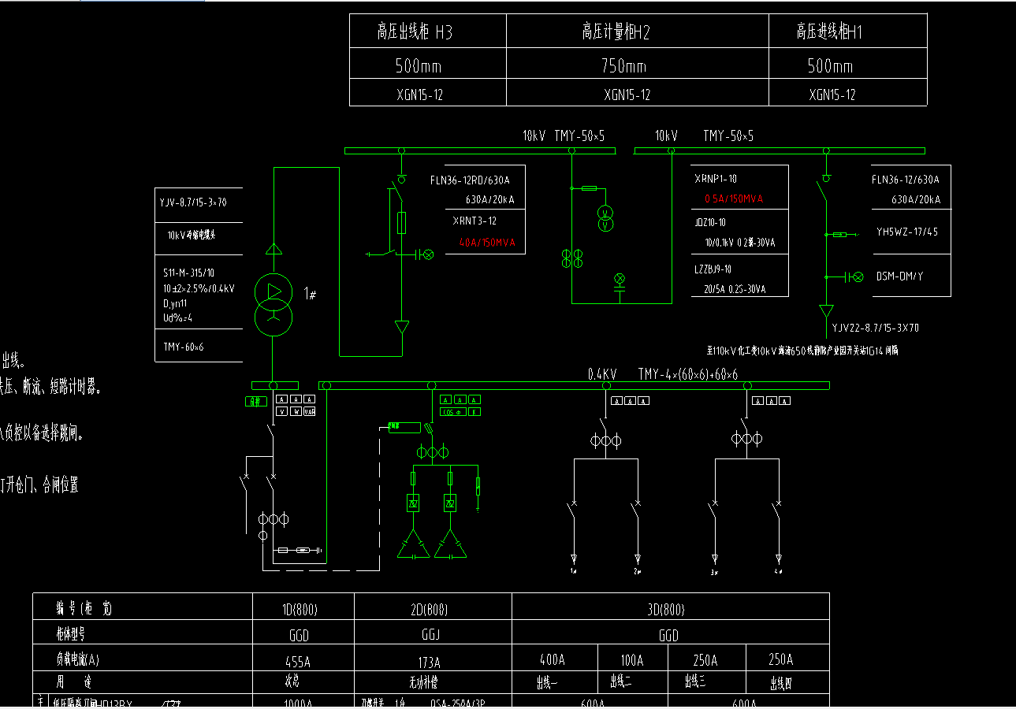Click the 次总 usage cell
Image resolution: width=1016 pixels, height=709 pixels.
pos(303,682)
